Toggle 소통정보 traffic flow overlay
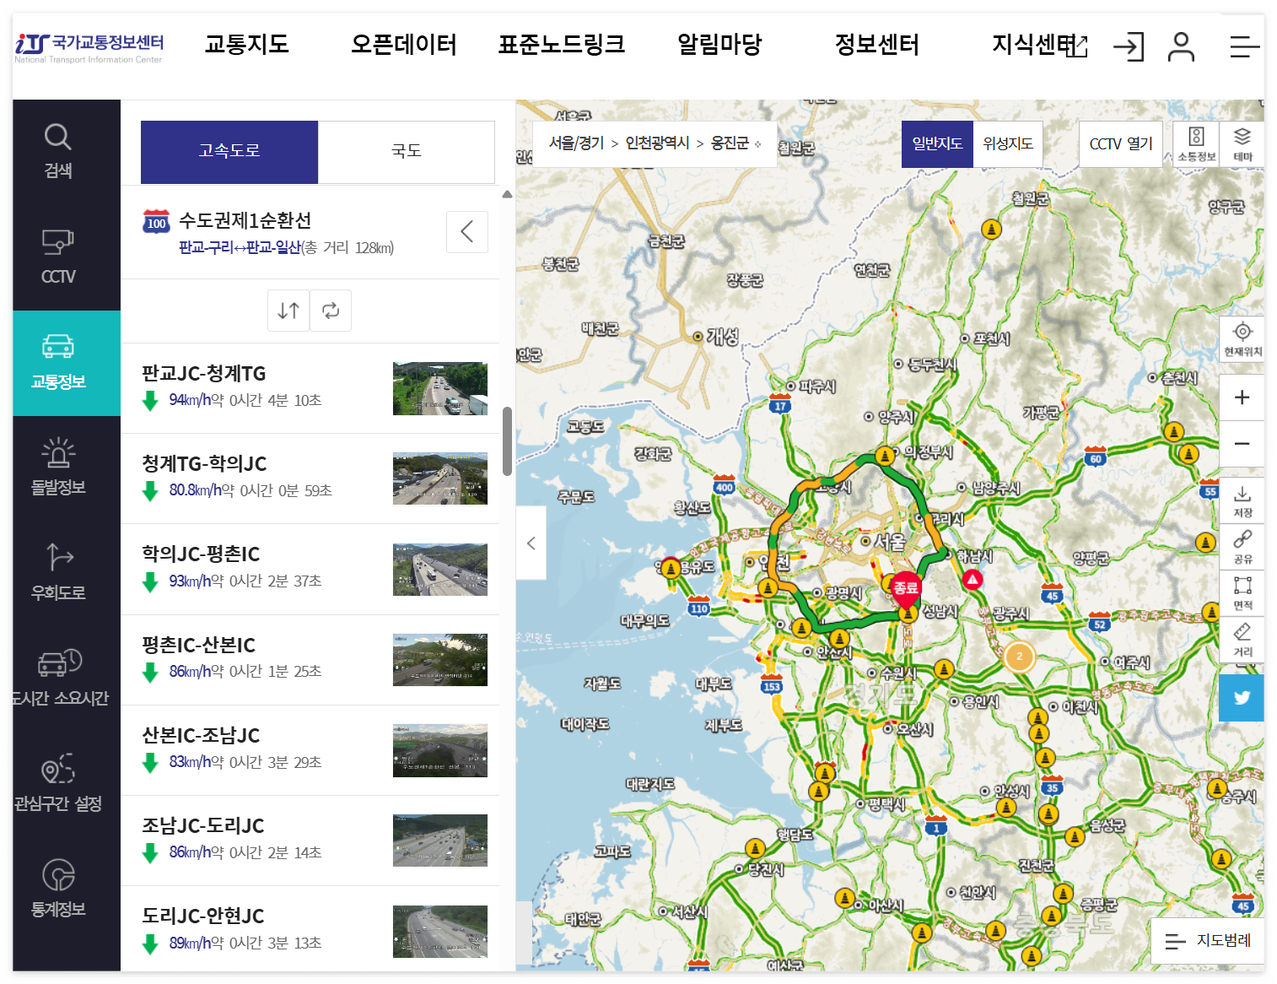Screen dimensions: 1277x984 coord(1195,143)
